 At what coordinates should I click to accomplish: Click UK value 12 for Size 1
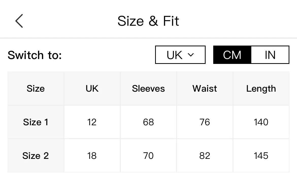(x=92, y=122)
